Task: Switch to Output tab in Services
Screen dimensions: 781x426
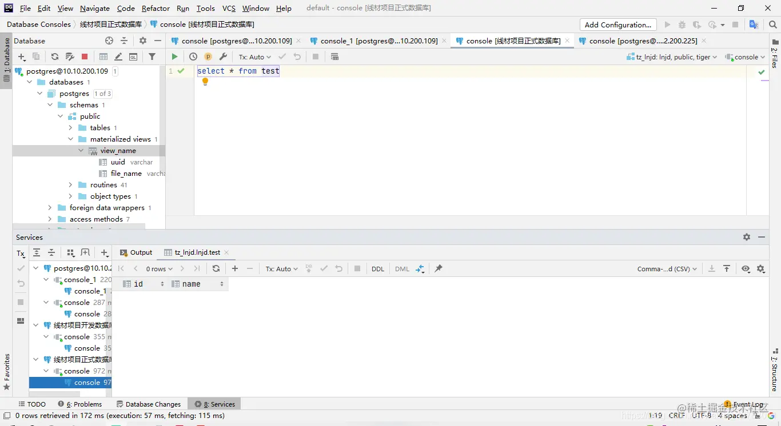Action: (x=136, y=252)
